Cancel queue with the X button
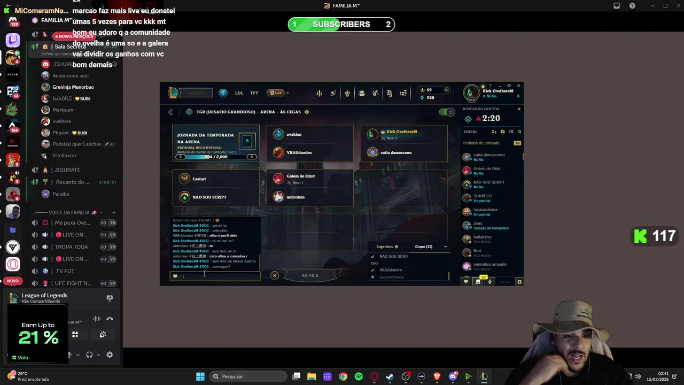Image resolution: width=684 pixels, height=385 pixels. (274, 275)
